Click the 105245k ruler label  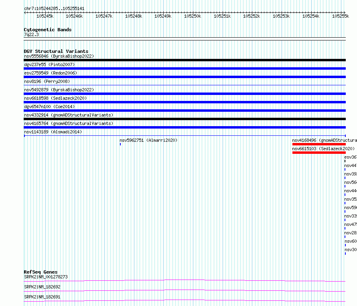(45, 16)
